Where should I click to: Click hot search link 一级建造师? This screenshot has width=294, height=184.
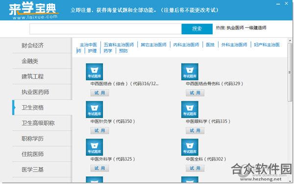[256, 28]
